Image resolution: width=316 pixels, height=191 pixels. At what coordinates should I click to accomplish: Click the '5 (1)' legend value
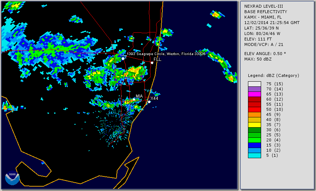tap(272, 155)
